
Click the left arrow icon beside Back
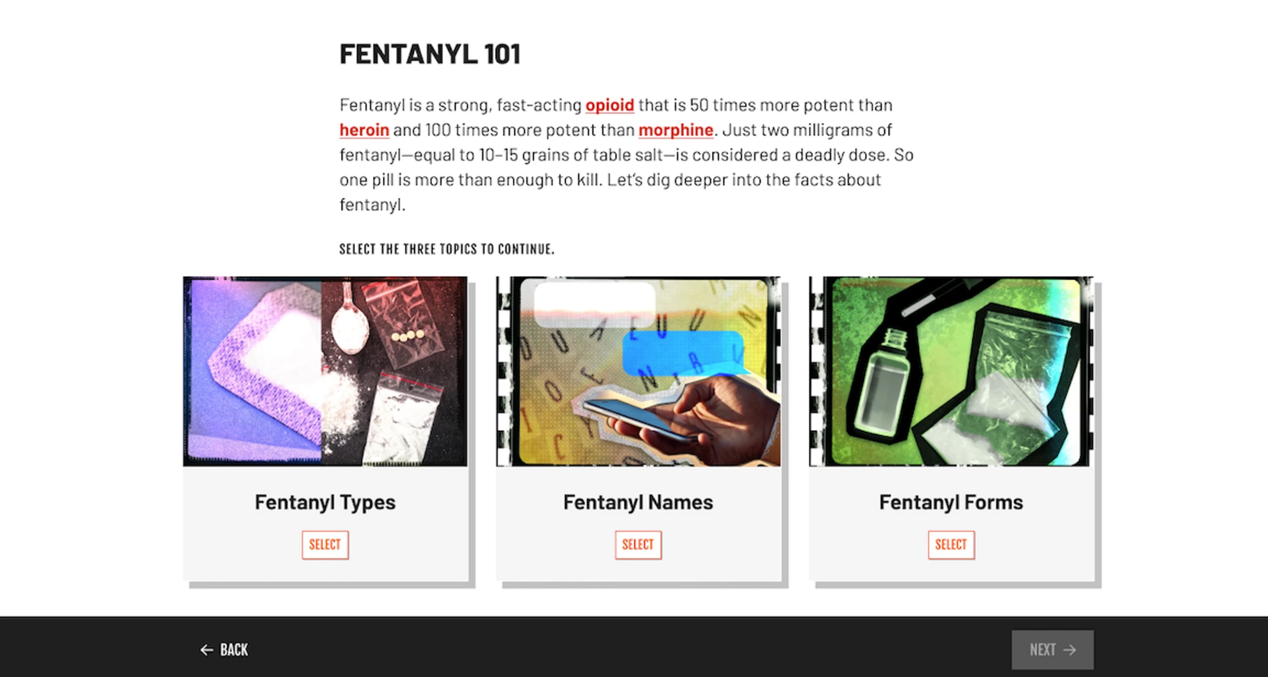click(207, 650)
